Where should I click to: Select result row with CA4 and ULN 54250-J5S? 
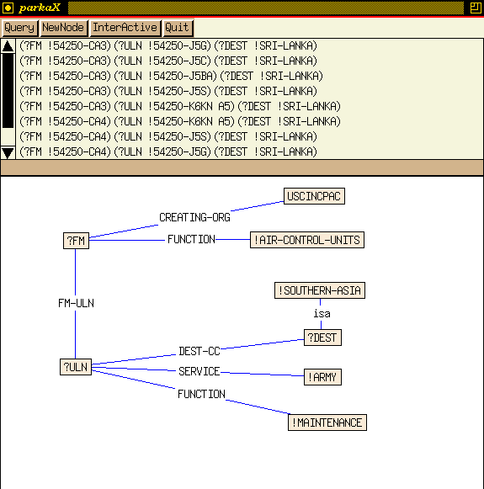[x=168, y=136]
